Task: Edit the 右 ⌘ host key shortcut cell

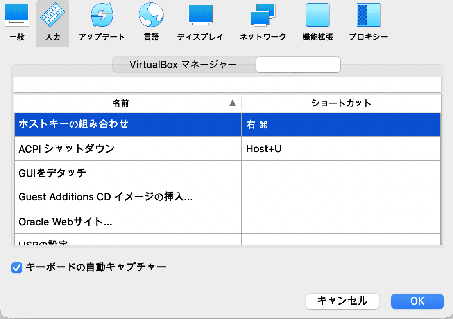Action: coord(341,124)
